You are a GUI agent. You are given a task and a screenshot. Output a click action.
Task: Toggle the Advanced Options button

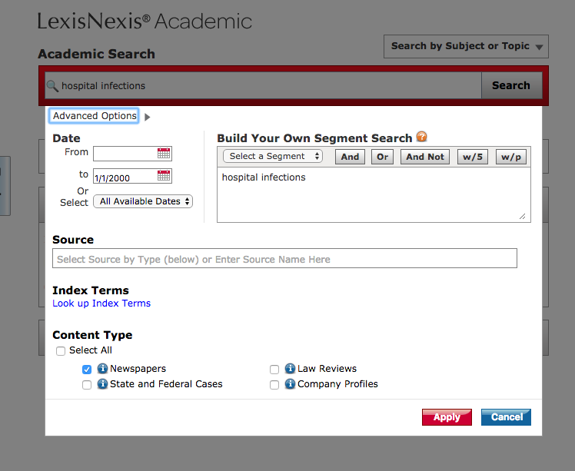tap(95, 116)
